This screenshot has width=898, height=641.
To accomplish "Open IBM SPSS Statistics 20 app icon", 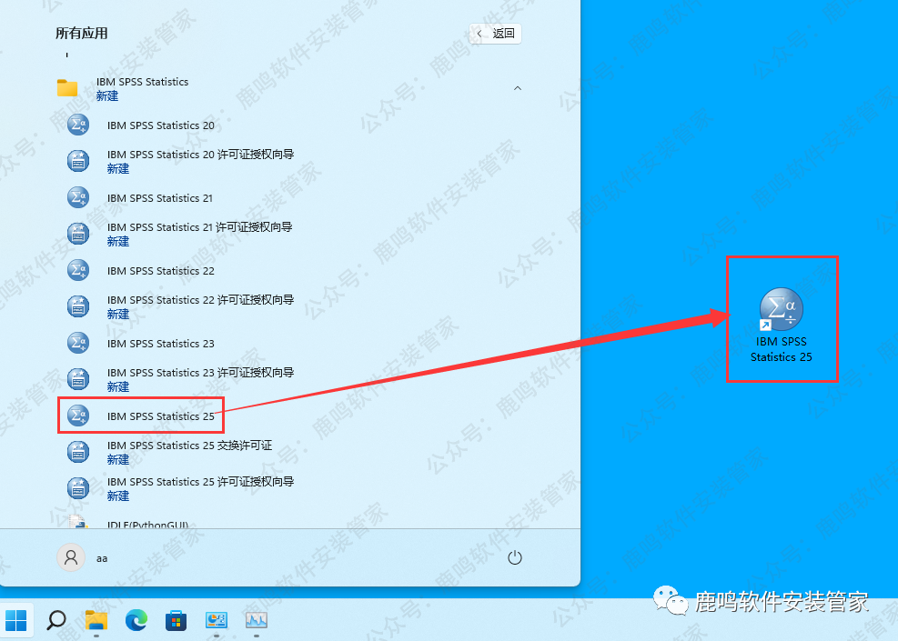I will pyautogui.click(x=79, y=125).
